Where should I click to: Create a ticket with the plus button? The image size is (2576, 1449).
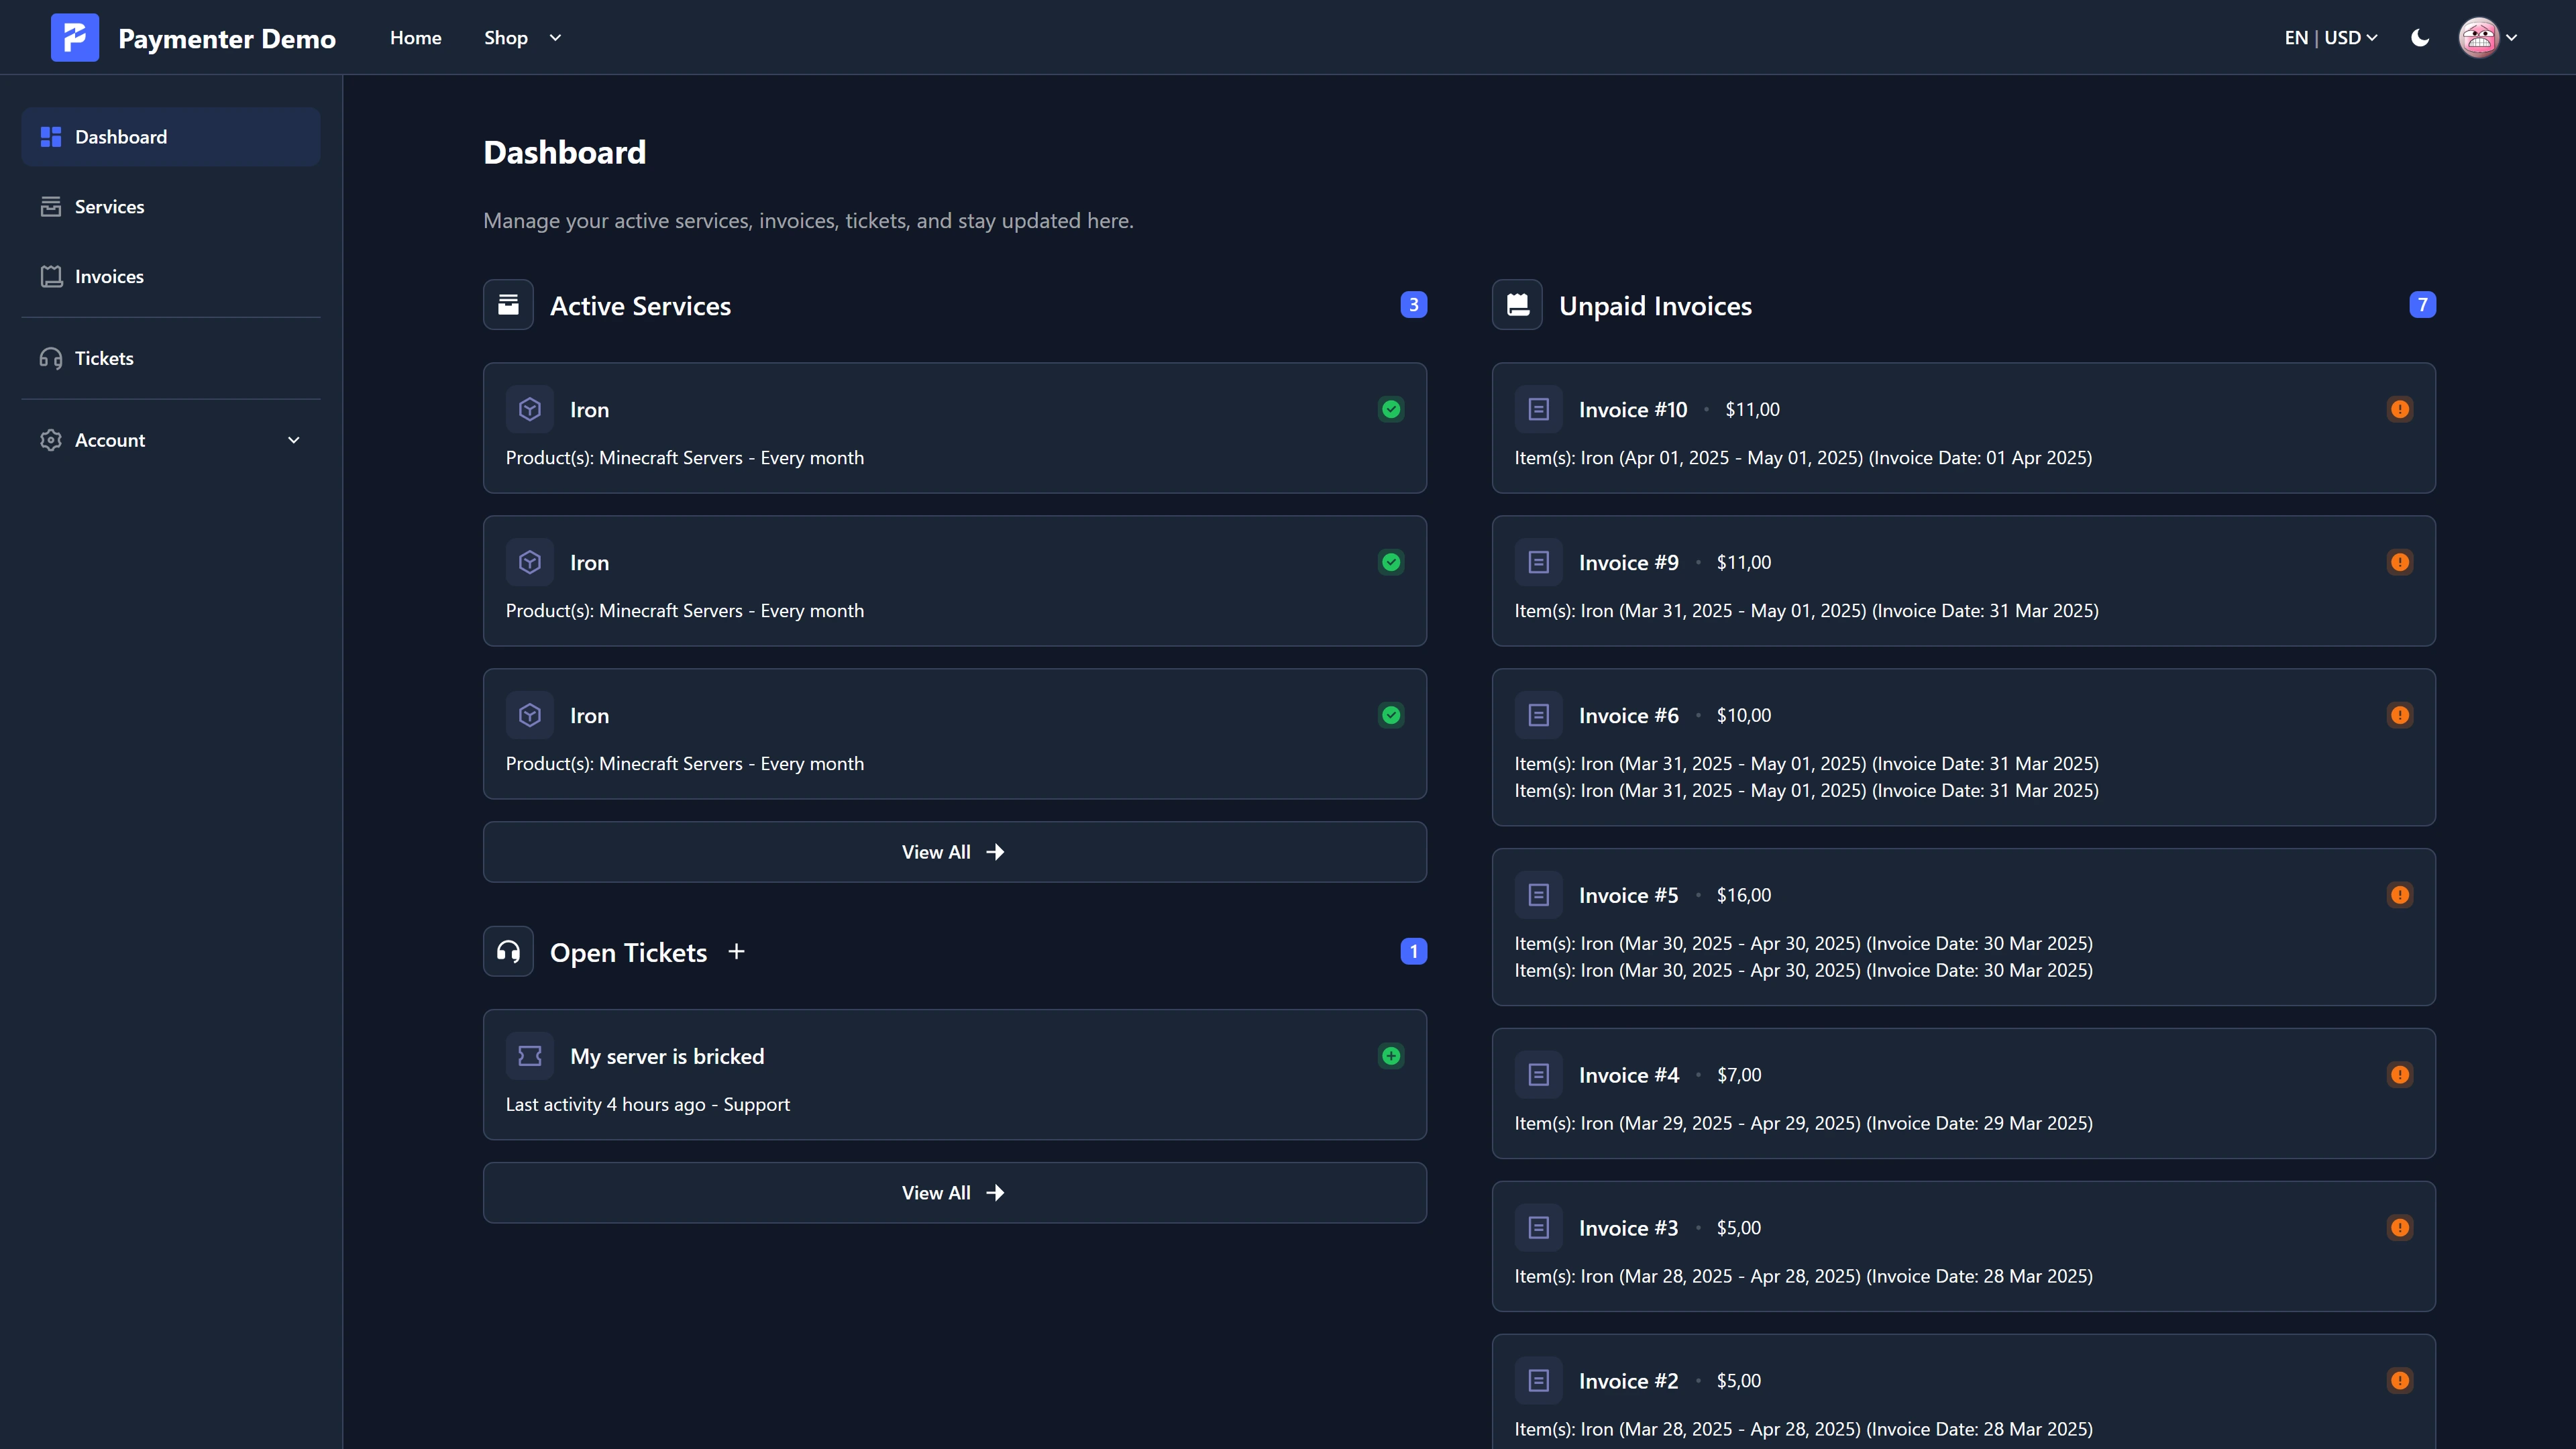(x=737, y=951)
